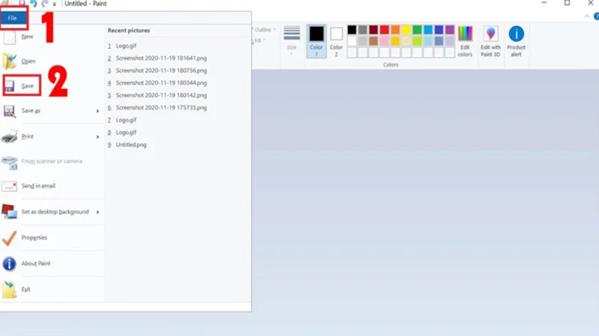Click the Print printer icon
Viewport: 599px width, 336px height.
(x=9, y=137)
